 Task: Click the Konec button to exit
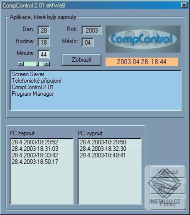167,204
